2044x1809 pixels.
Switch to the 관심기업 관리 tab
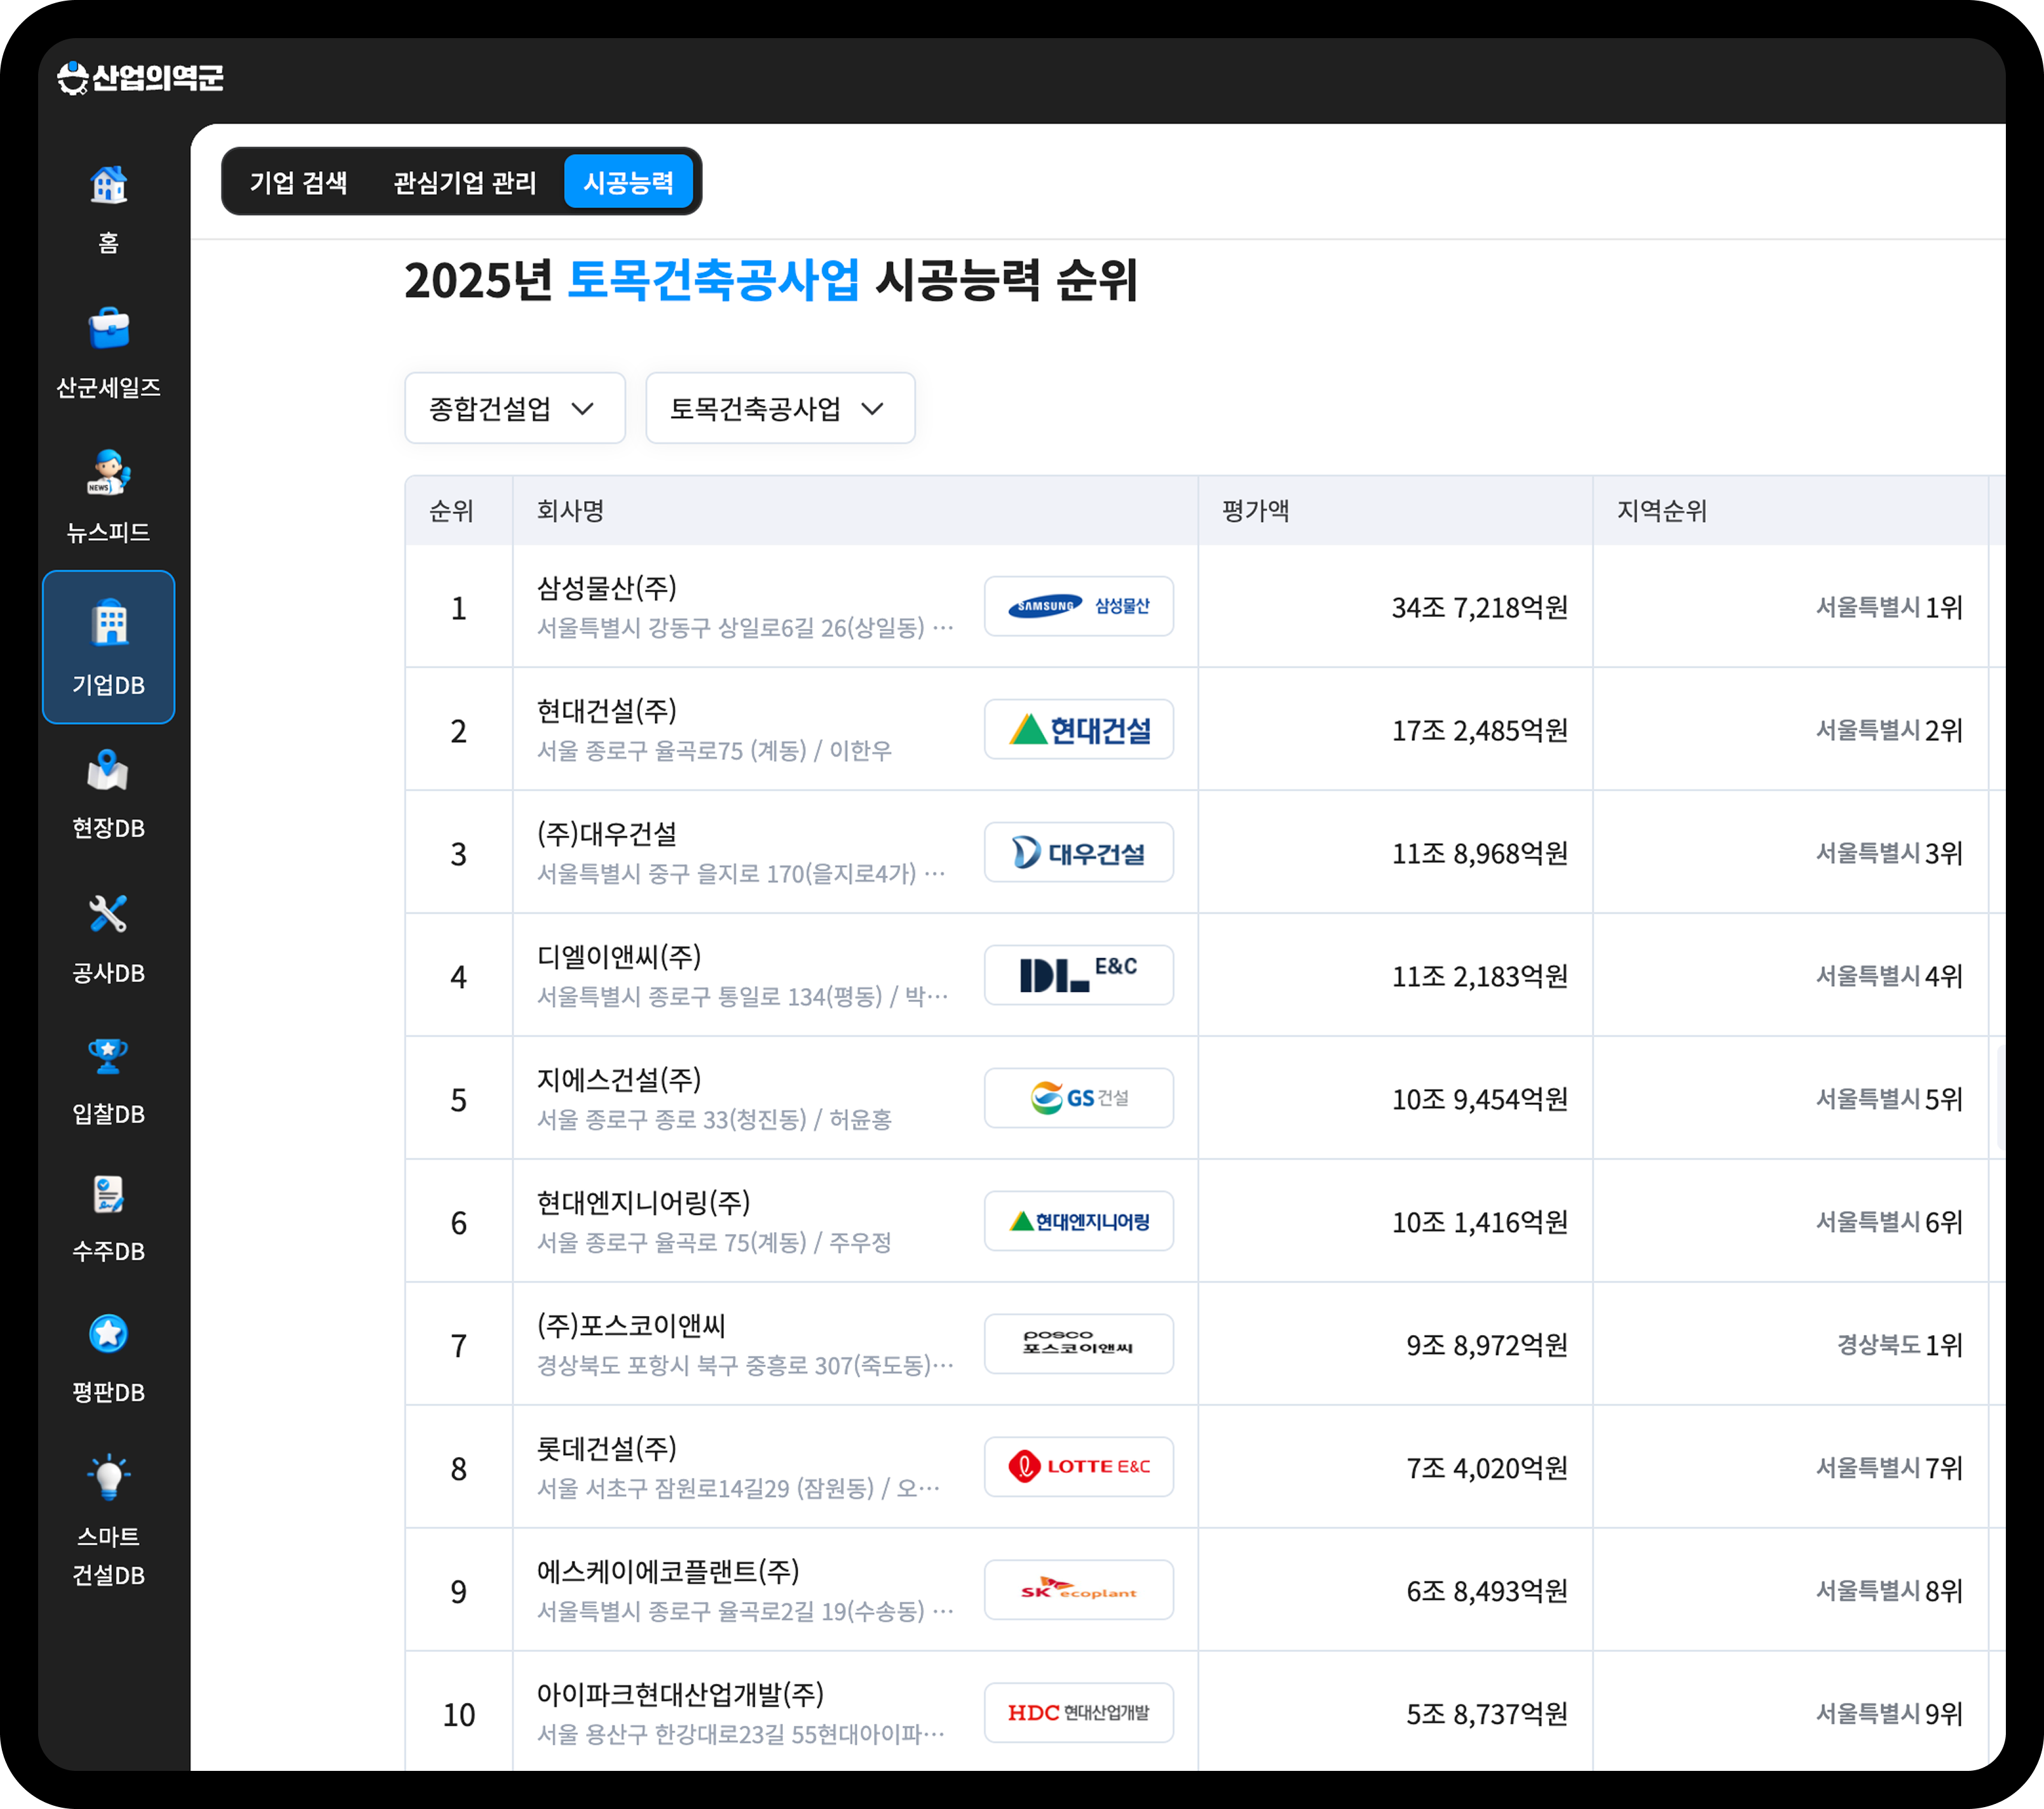[465, 182]
